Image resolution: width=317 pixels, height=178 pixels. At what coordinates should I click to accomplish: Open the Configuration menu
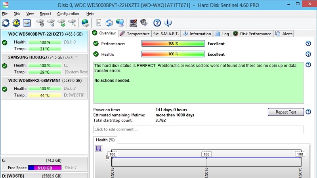pos(68,13)
